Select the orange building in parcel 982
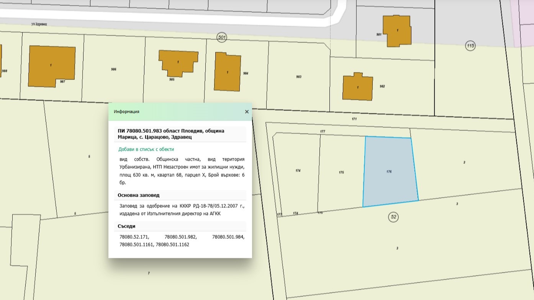The height and width of the screenshot is (300, 534). (357, 88)
